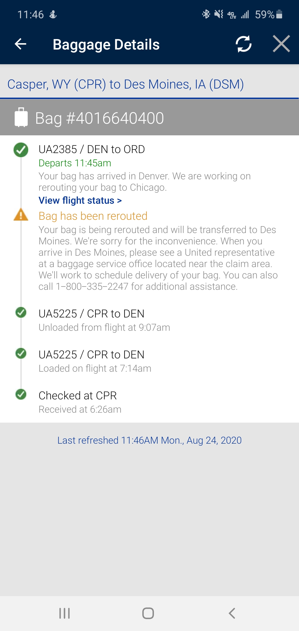299x631 pixels.
Task: Open Android recent apps button
Action: click(x=65, y=613)
